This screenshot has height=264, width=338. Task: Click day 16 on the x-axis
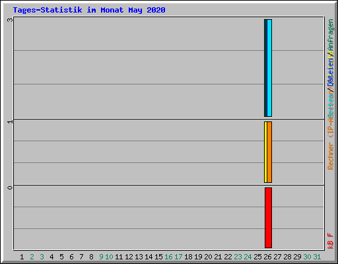click(168, 257)
